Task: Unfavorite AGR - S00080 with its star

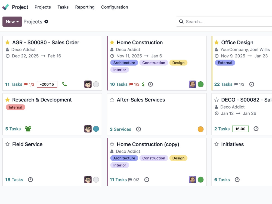Action: pos(7,42)
